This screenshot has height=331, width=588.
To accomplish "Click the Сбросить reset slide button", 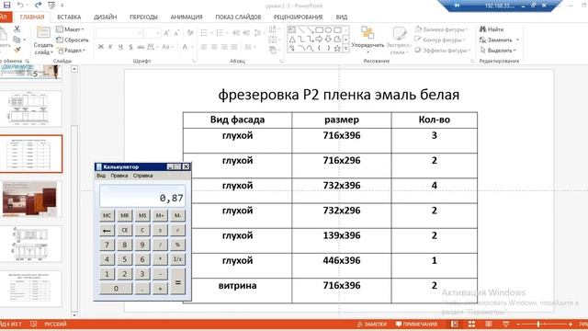I will pyautogui.click(x=73, y=40).
